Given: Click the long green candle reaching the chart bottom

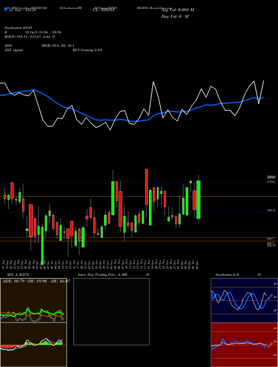Looking at the screenshot, I should [42, 246].
